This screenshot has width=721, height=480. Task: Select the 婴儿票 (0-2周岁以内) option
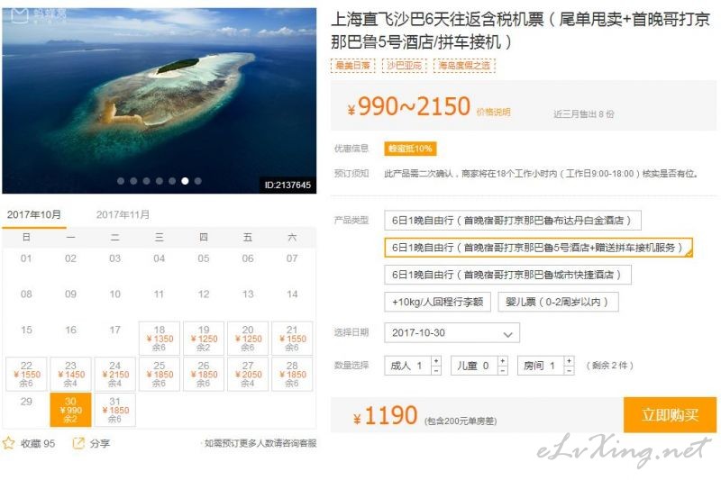[558, 302]
